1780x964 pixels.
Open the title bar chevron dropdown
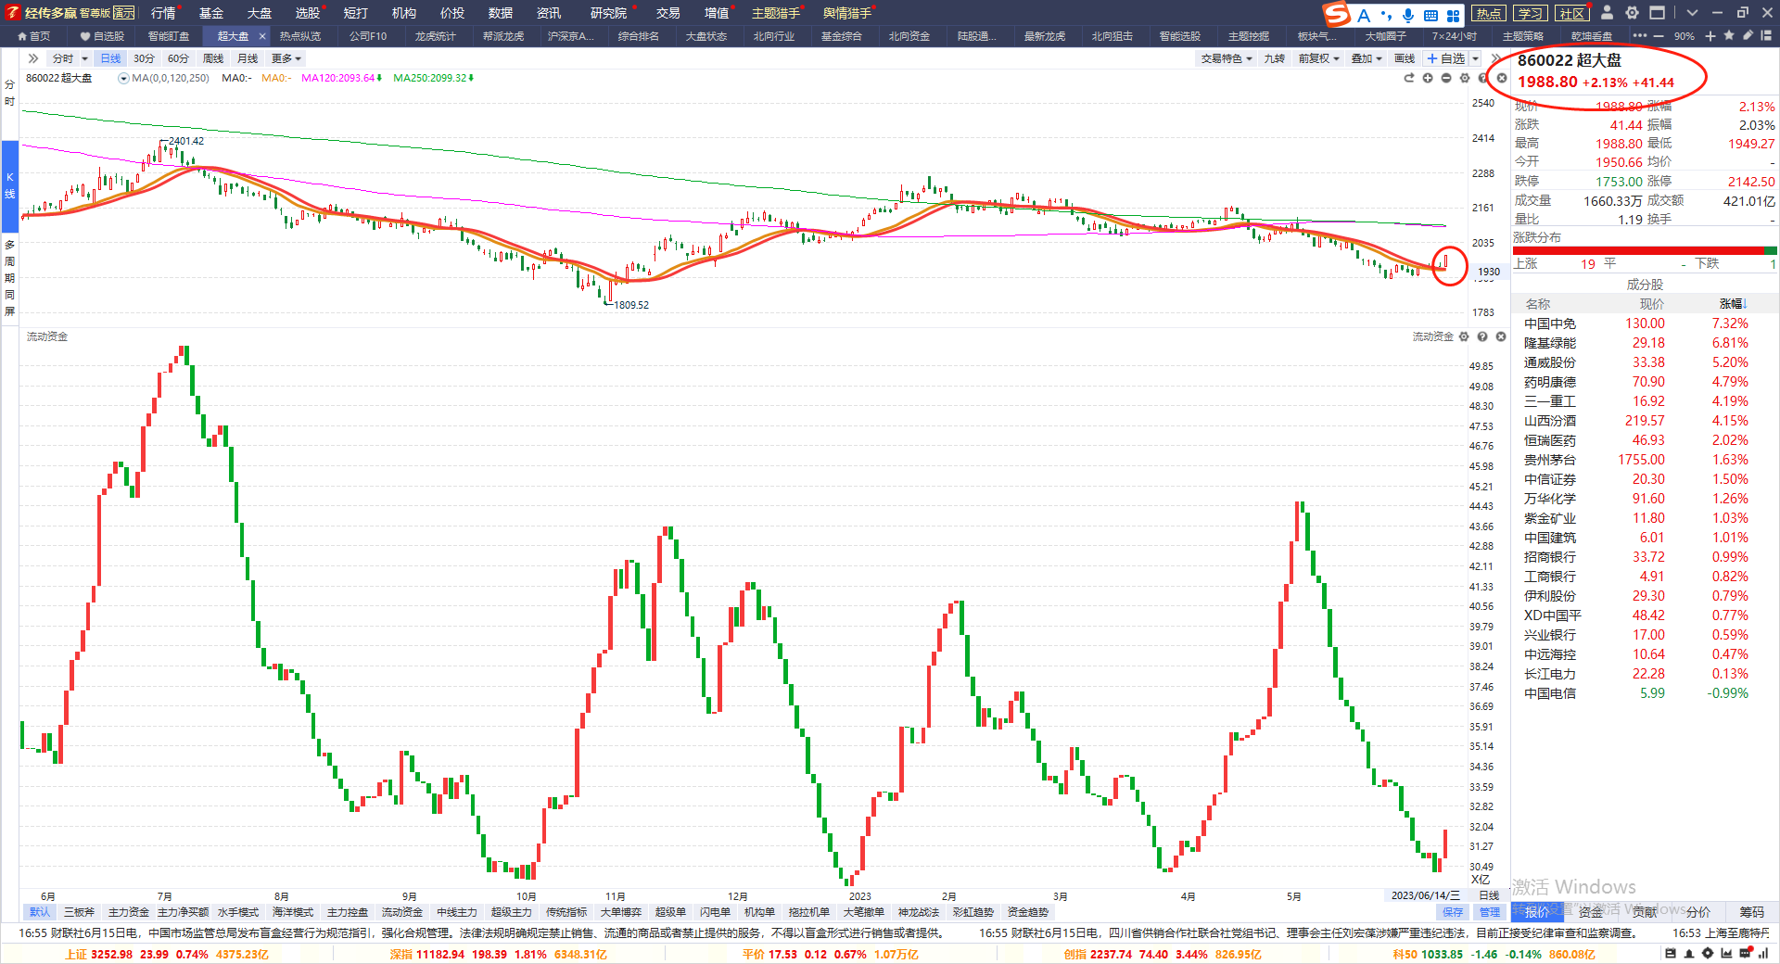(x=1692, y=13)
